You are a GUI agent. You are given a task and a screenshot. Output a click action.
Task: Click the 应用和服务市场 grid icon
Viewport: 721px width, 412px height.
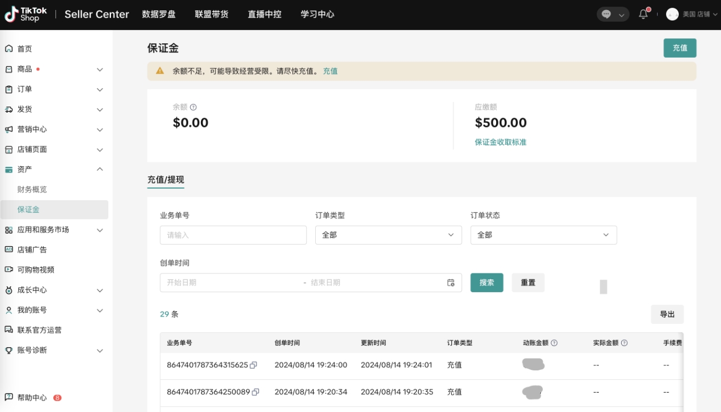[9, 230]
